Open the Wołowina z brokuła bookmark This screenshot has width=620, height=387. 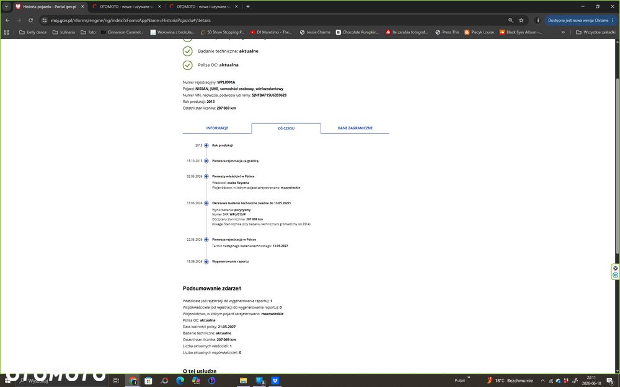pyautogui.click(x=172, y=32)
